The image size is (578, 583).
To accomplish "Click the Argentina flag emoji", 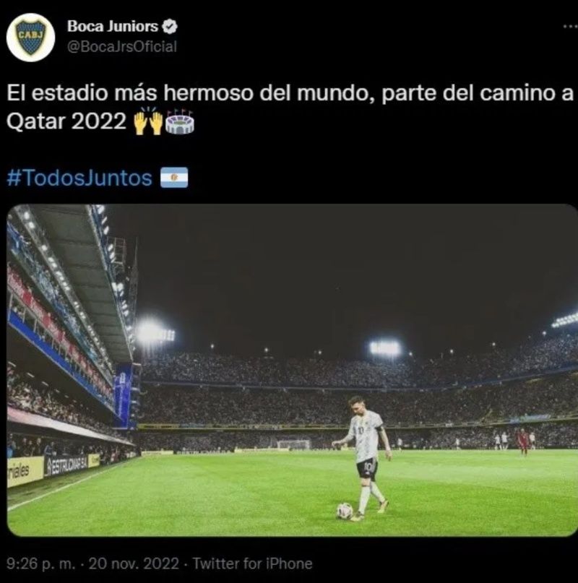I will coord(174,178).
